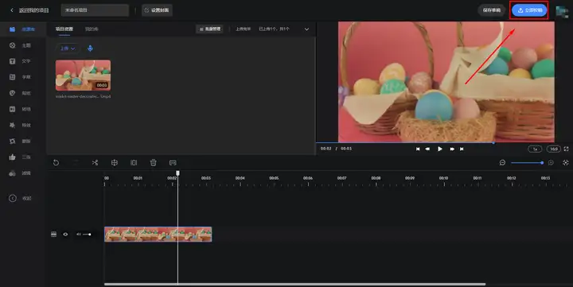Screen dimensions: 573x287
Task: Open the thumbs-up panel in the sidebar
Action: (x=13, y=157)
